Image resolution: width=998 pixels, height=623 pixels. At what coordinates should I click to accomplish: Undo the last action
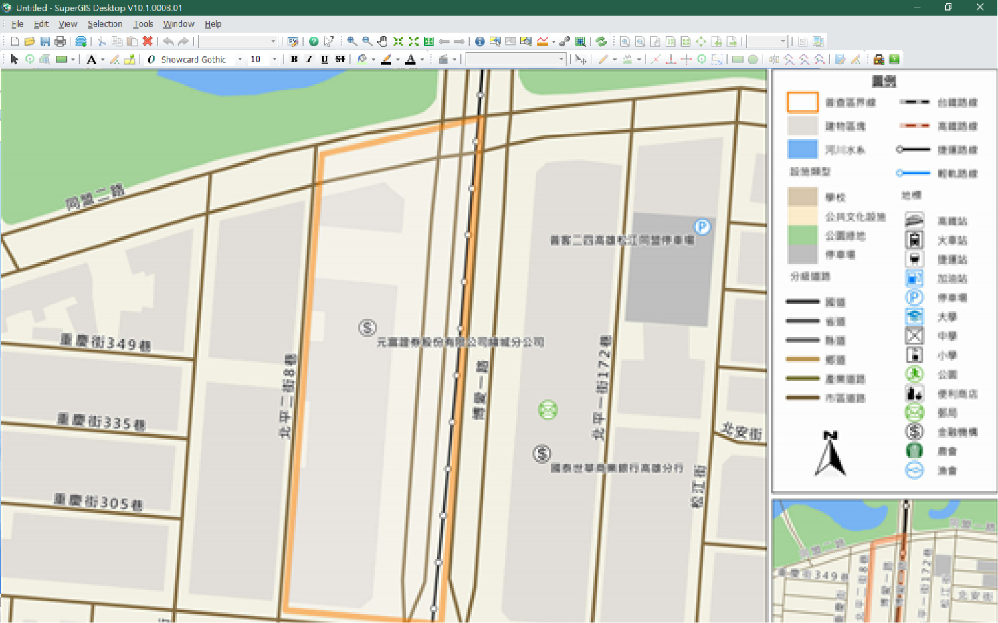(167, 41)
